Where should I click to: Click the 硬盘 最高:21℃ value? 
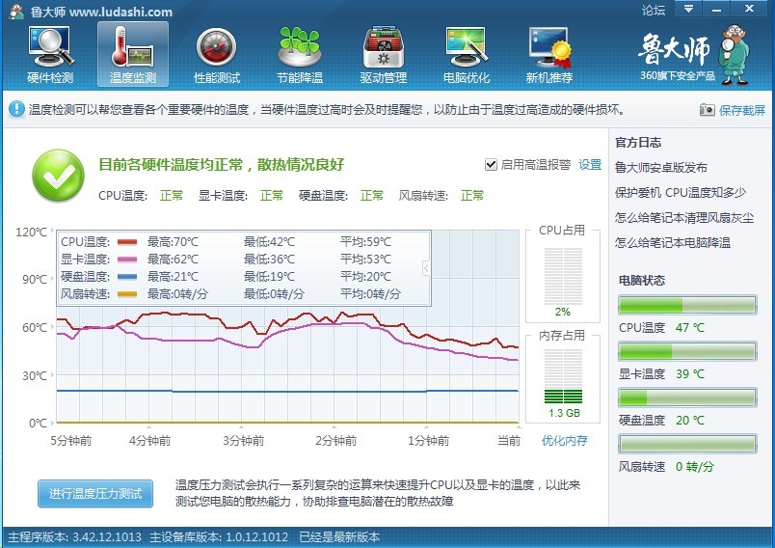[173, 277]
